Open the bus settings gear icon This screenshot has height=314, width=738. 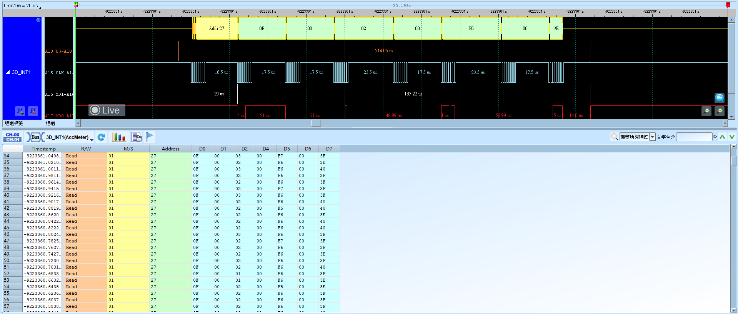click(38, 20)
